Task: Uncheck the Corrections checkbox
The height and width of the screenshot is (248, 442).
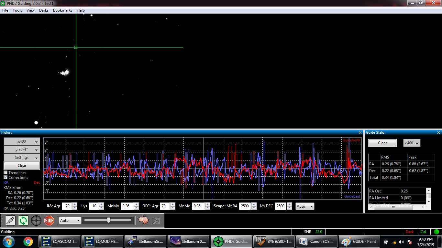Action: [6, 178]
